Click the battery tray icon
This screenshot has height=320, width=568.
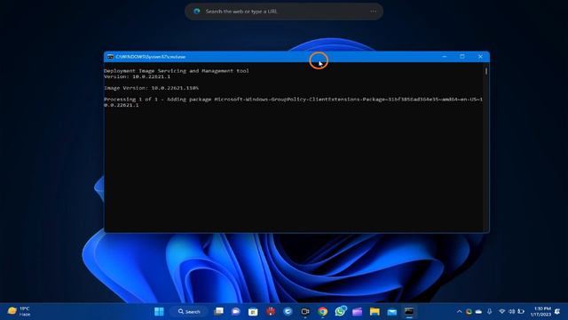pyautogui.click(x=521, y=311)
